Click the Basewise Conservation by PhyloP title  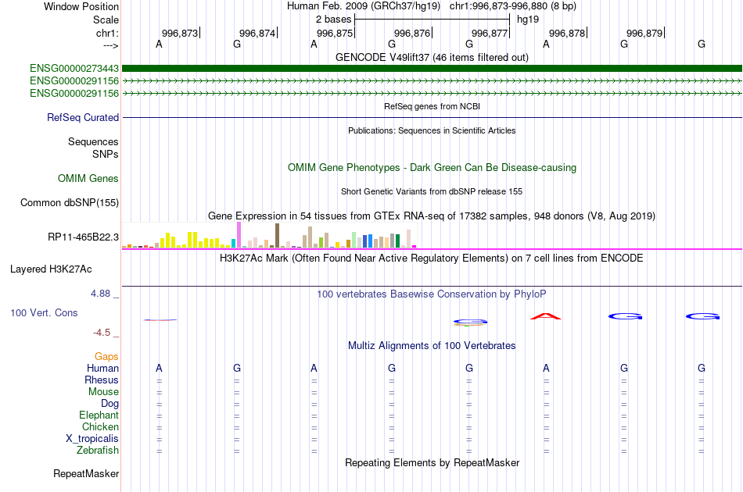click(432, 294)
